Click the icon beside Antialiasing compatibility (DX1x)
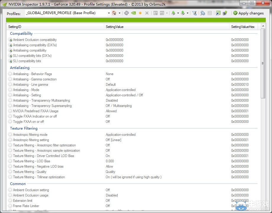The width and height of the screenshot is (272, 213). 10,45
